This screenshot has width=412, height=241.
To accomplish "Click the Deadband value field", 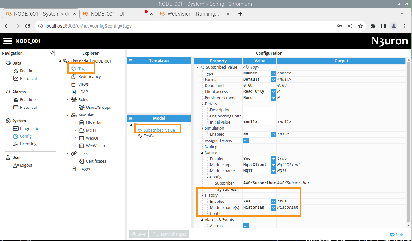I will [x=259, y=86].
